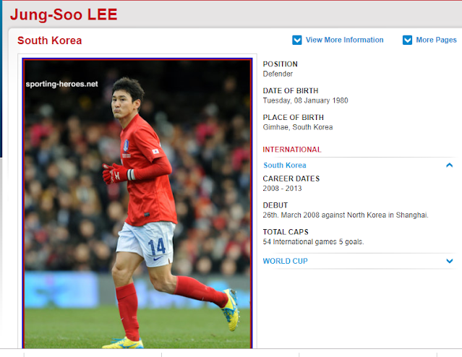This screenshot has width=462, height=357.
Task: Click the total caps statistics text
Action: [x=313, y=242]
